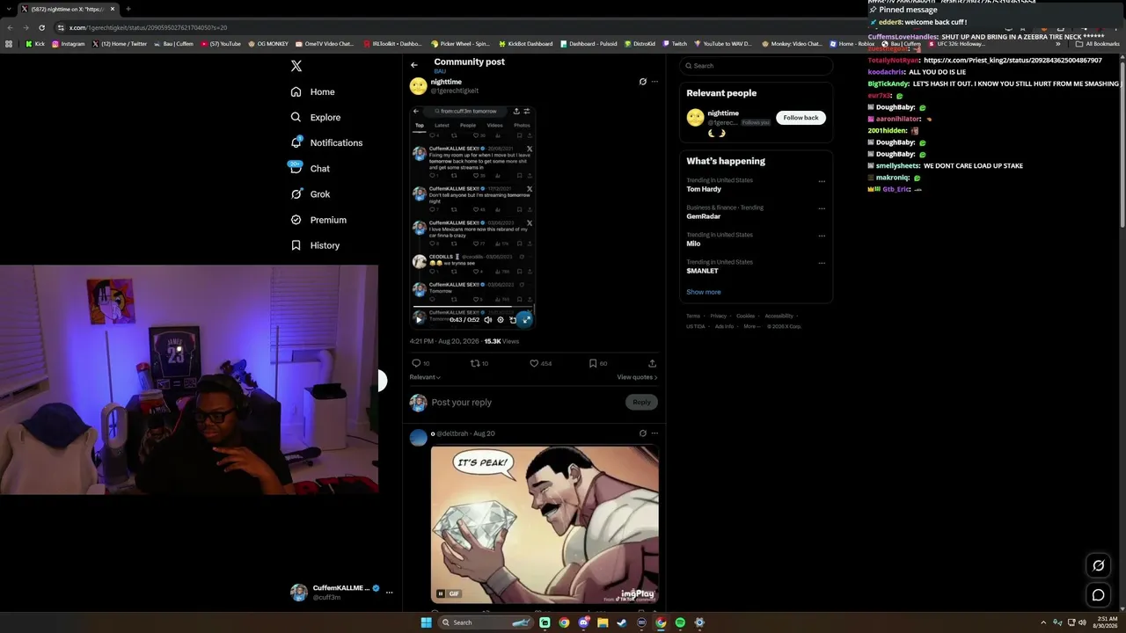Open History in the sidebar
The height and width of the screenshot is (633, 1126).
coord(315,245)
